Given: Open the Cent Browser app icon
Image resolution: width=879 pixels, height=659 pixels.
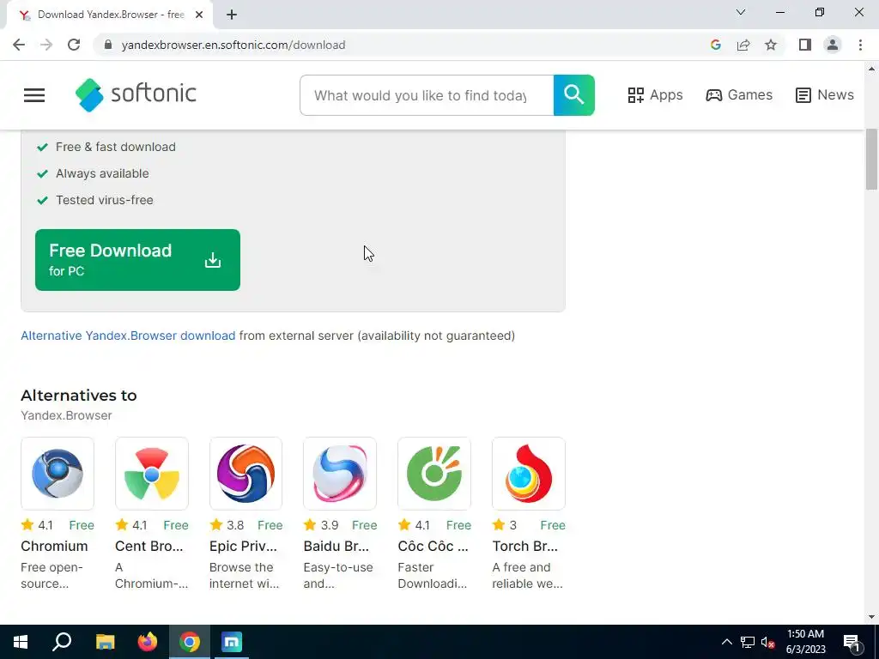Looking at the screenshot, I should pyautogui.click(x=152, y=474).
